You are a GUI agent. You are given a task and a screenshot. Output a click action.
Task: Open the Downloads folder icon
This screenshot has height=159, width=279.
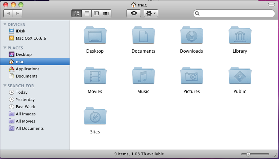192,35
